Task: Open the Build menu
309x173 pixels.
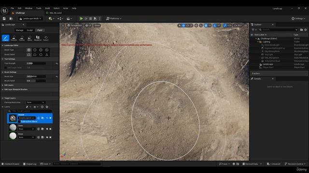Action: [x=47, y=8]
